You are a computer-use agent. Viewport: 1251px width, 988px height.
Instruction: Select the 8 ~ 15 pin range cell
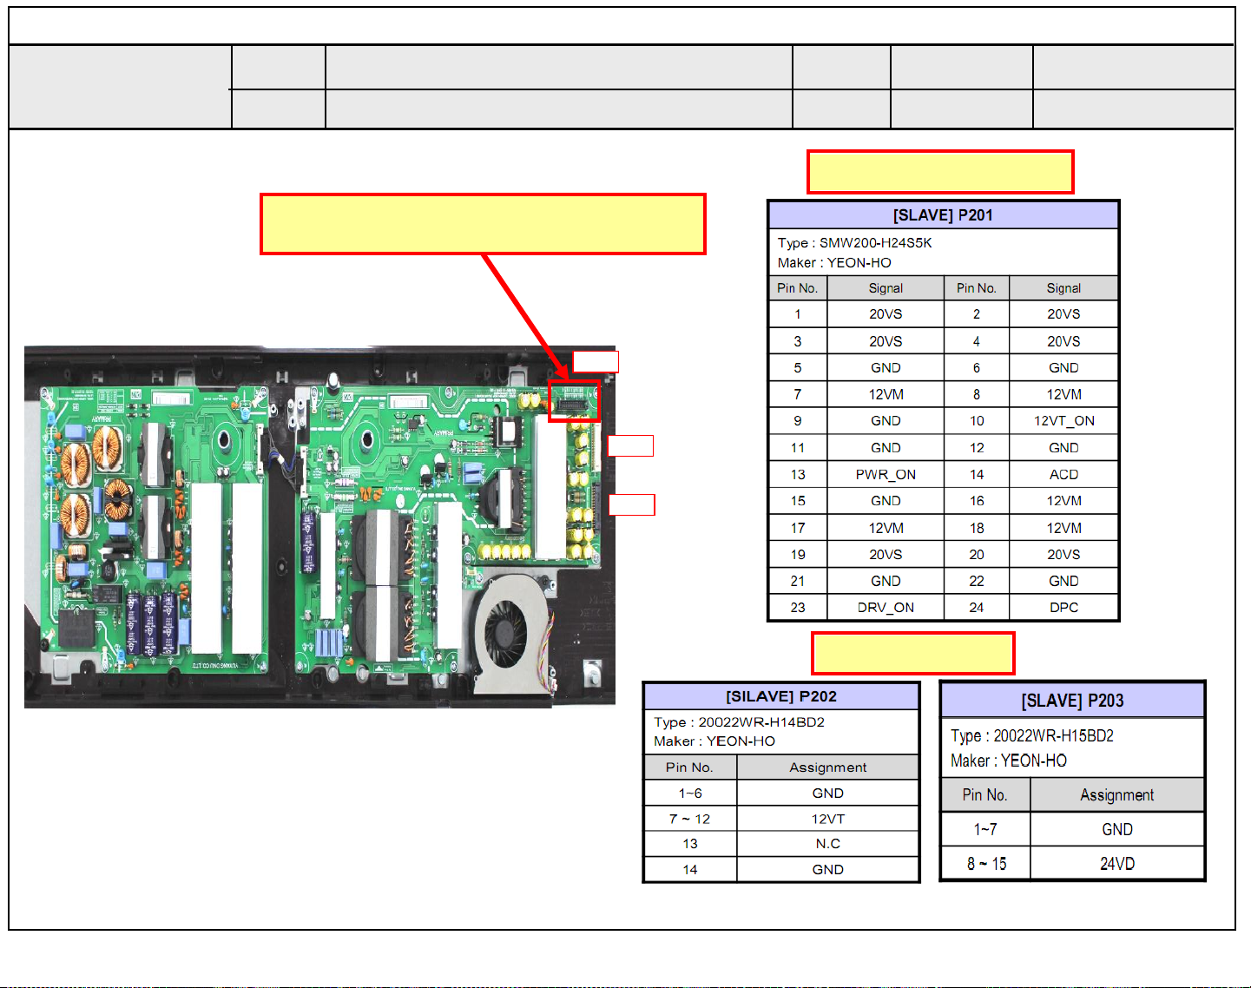tap(986, 864)
